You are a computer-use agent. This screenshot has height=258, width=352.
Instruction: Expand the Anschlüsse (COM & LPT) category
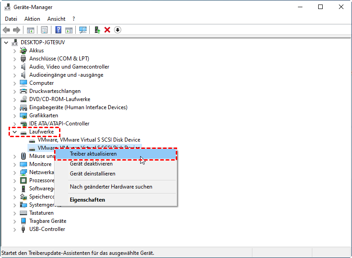click(14, 59)
